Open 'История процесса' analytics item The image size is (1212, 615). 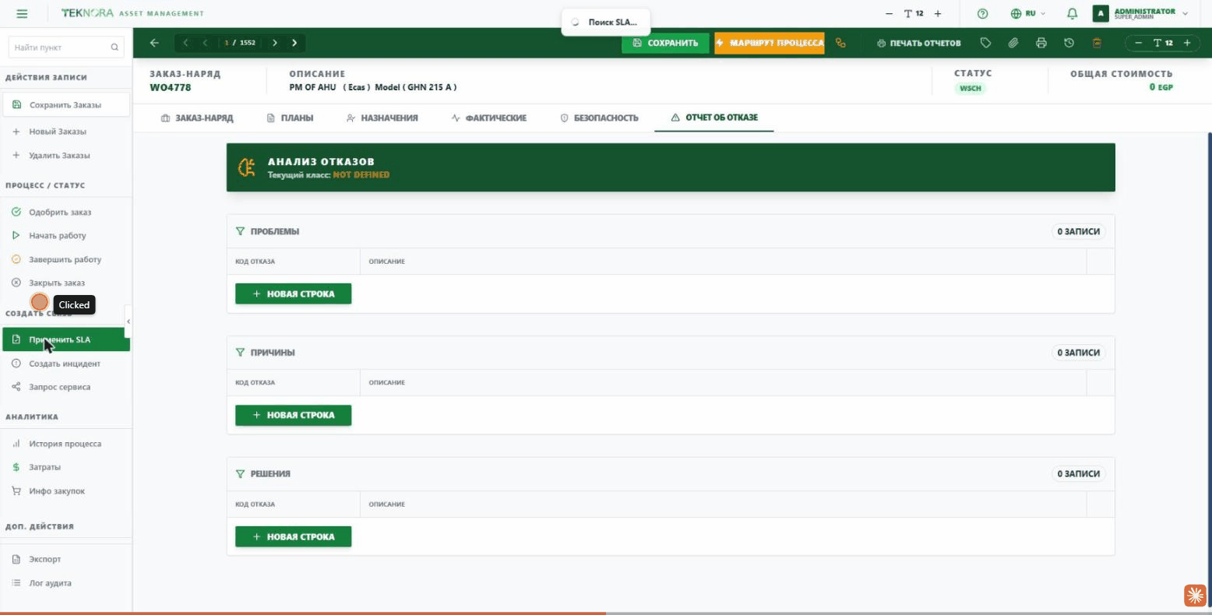coord(66,444)
